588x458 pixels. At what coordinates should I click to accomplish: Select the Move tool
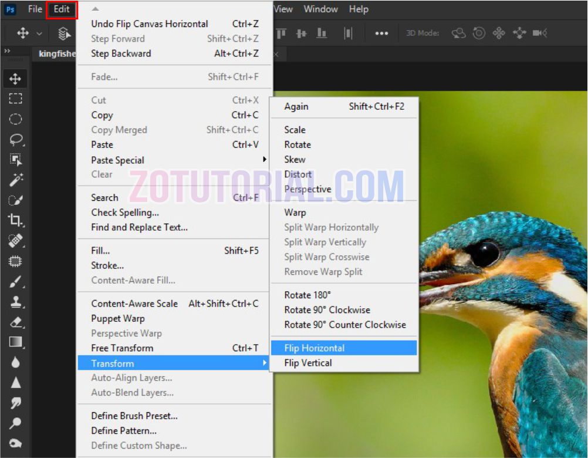click(x=16, y=79)
